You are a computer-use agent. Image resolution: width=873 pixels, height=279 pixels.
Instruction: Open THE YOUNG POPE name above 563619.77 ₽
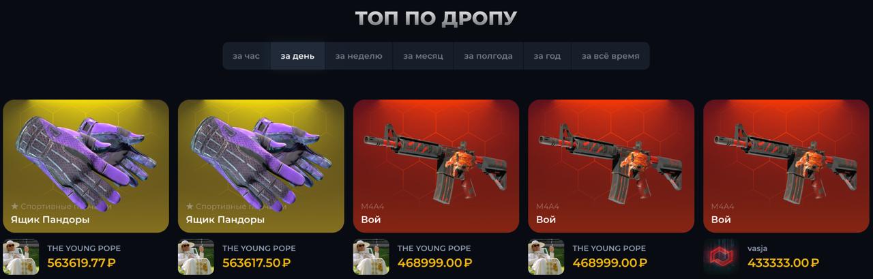(x=84, y=248)
